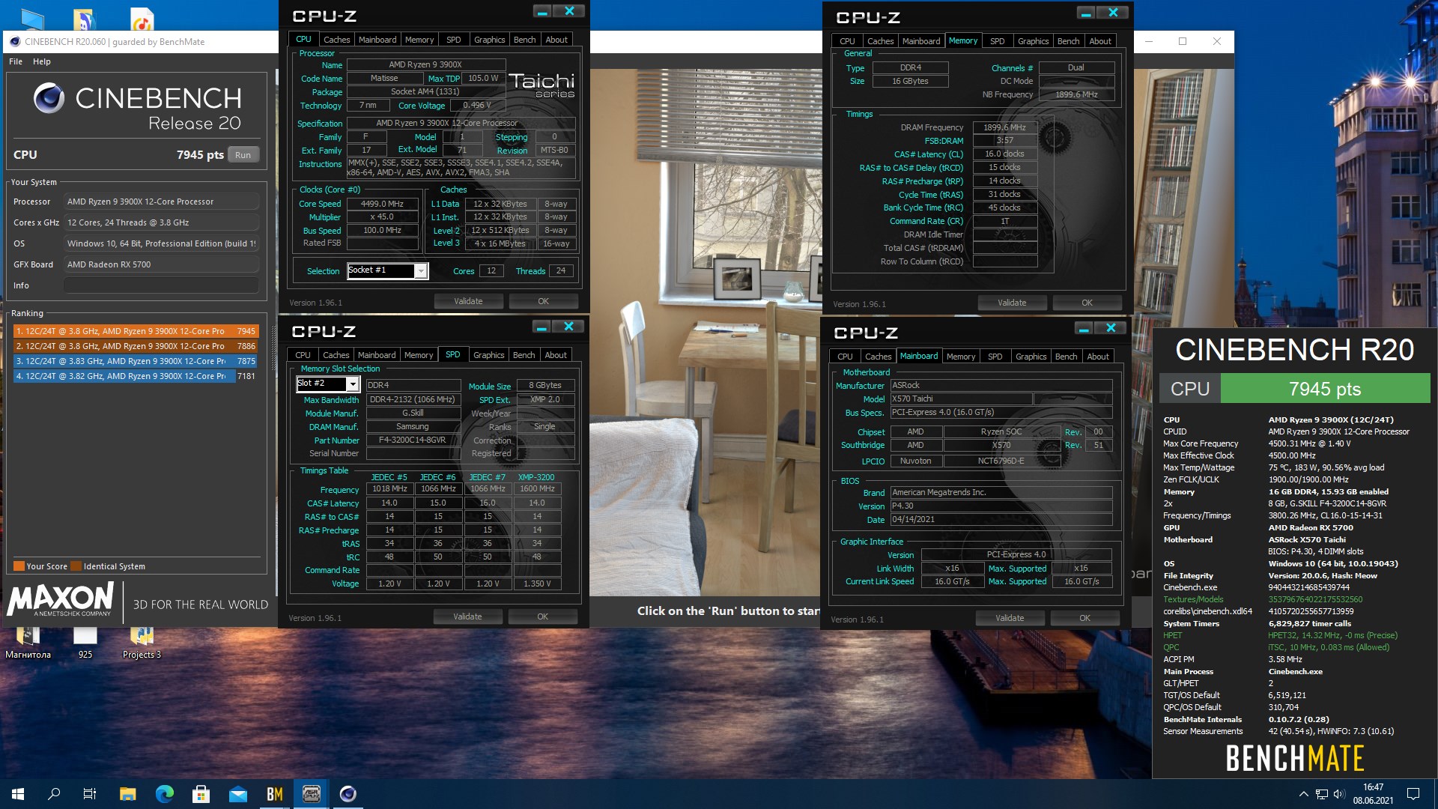Click Validate in top-left CPU-Z window

pyautogui.click(x=468, y=301)
